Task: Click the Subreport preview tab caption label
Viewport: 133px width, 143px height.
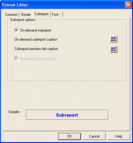Action: 36,49
